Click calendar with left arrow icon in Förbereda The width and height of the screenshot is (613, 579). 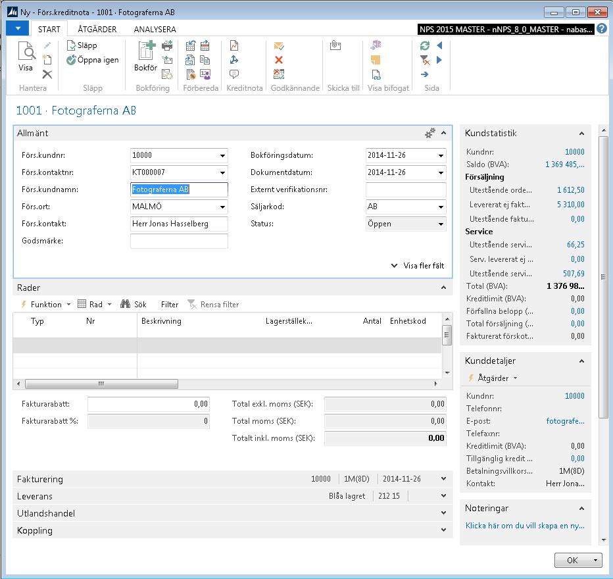[191, 45]
